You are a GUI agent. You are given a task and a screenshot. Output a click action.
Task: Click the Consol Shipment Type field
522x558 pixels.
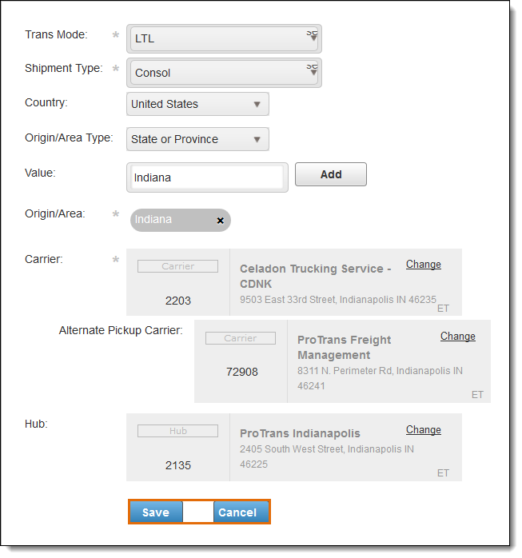coord(216,73)
